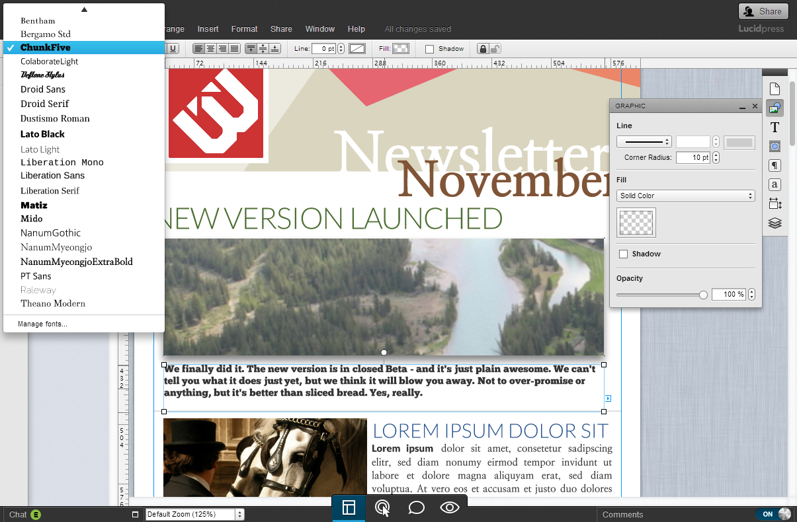Justify text alignment
Viewport: 797px width, 522px height.
(234, 48)
